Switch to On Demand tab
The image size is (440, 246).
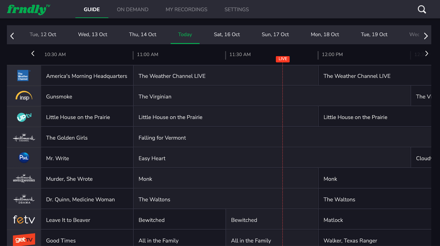pos(133,9)
